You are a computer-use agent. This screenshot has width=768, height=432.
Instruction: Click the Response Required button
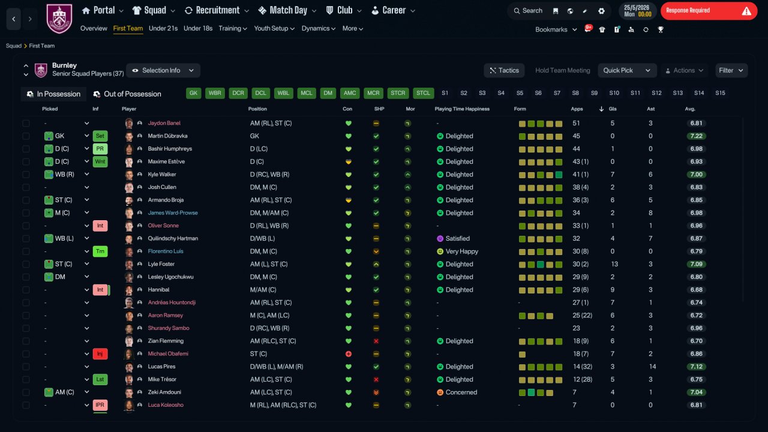(x=708, y=11)
